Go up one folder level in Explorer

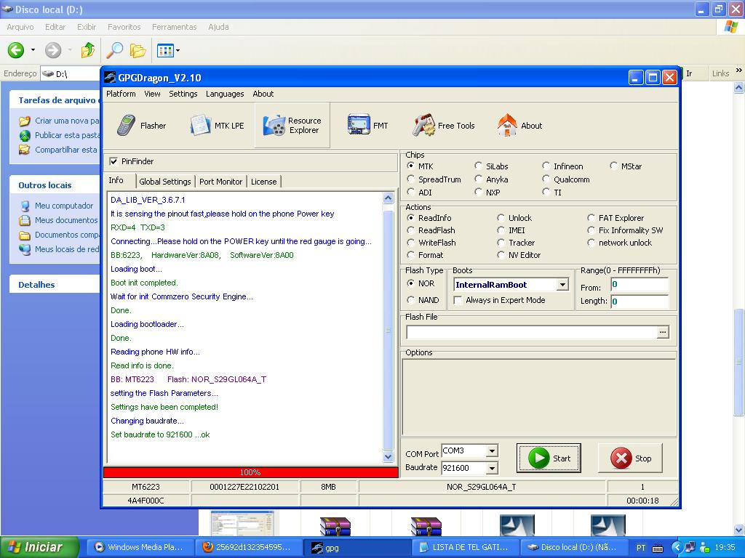(x=87, y=50)
